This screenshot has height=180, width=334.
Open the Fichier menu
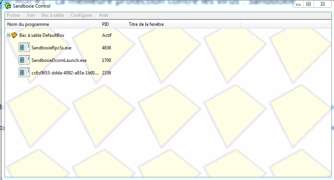click(x=13, y=15)
